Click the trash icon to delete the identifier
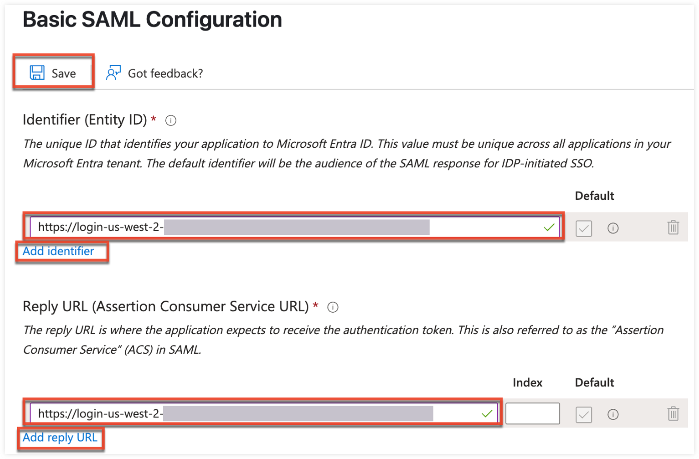Viewport: 699px width, 459px height. [673, 228]
